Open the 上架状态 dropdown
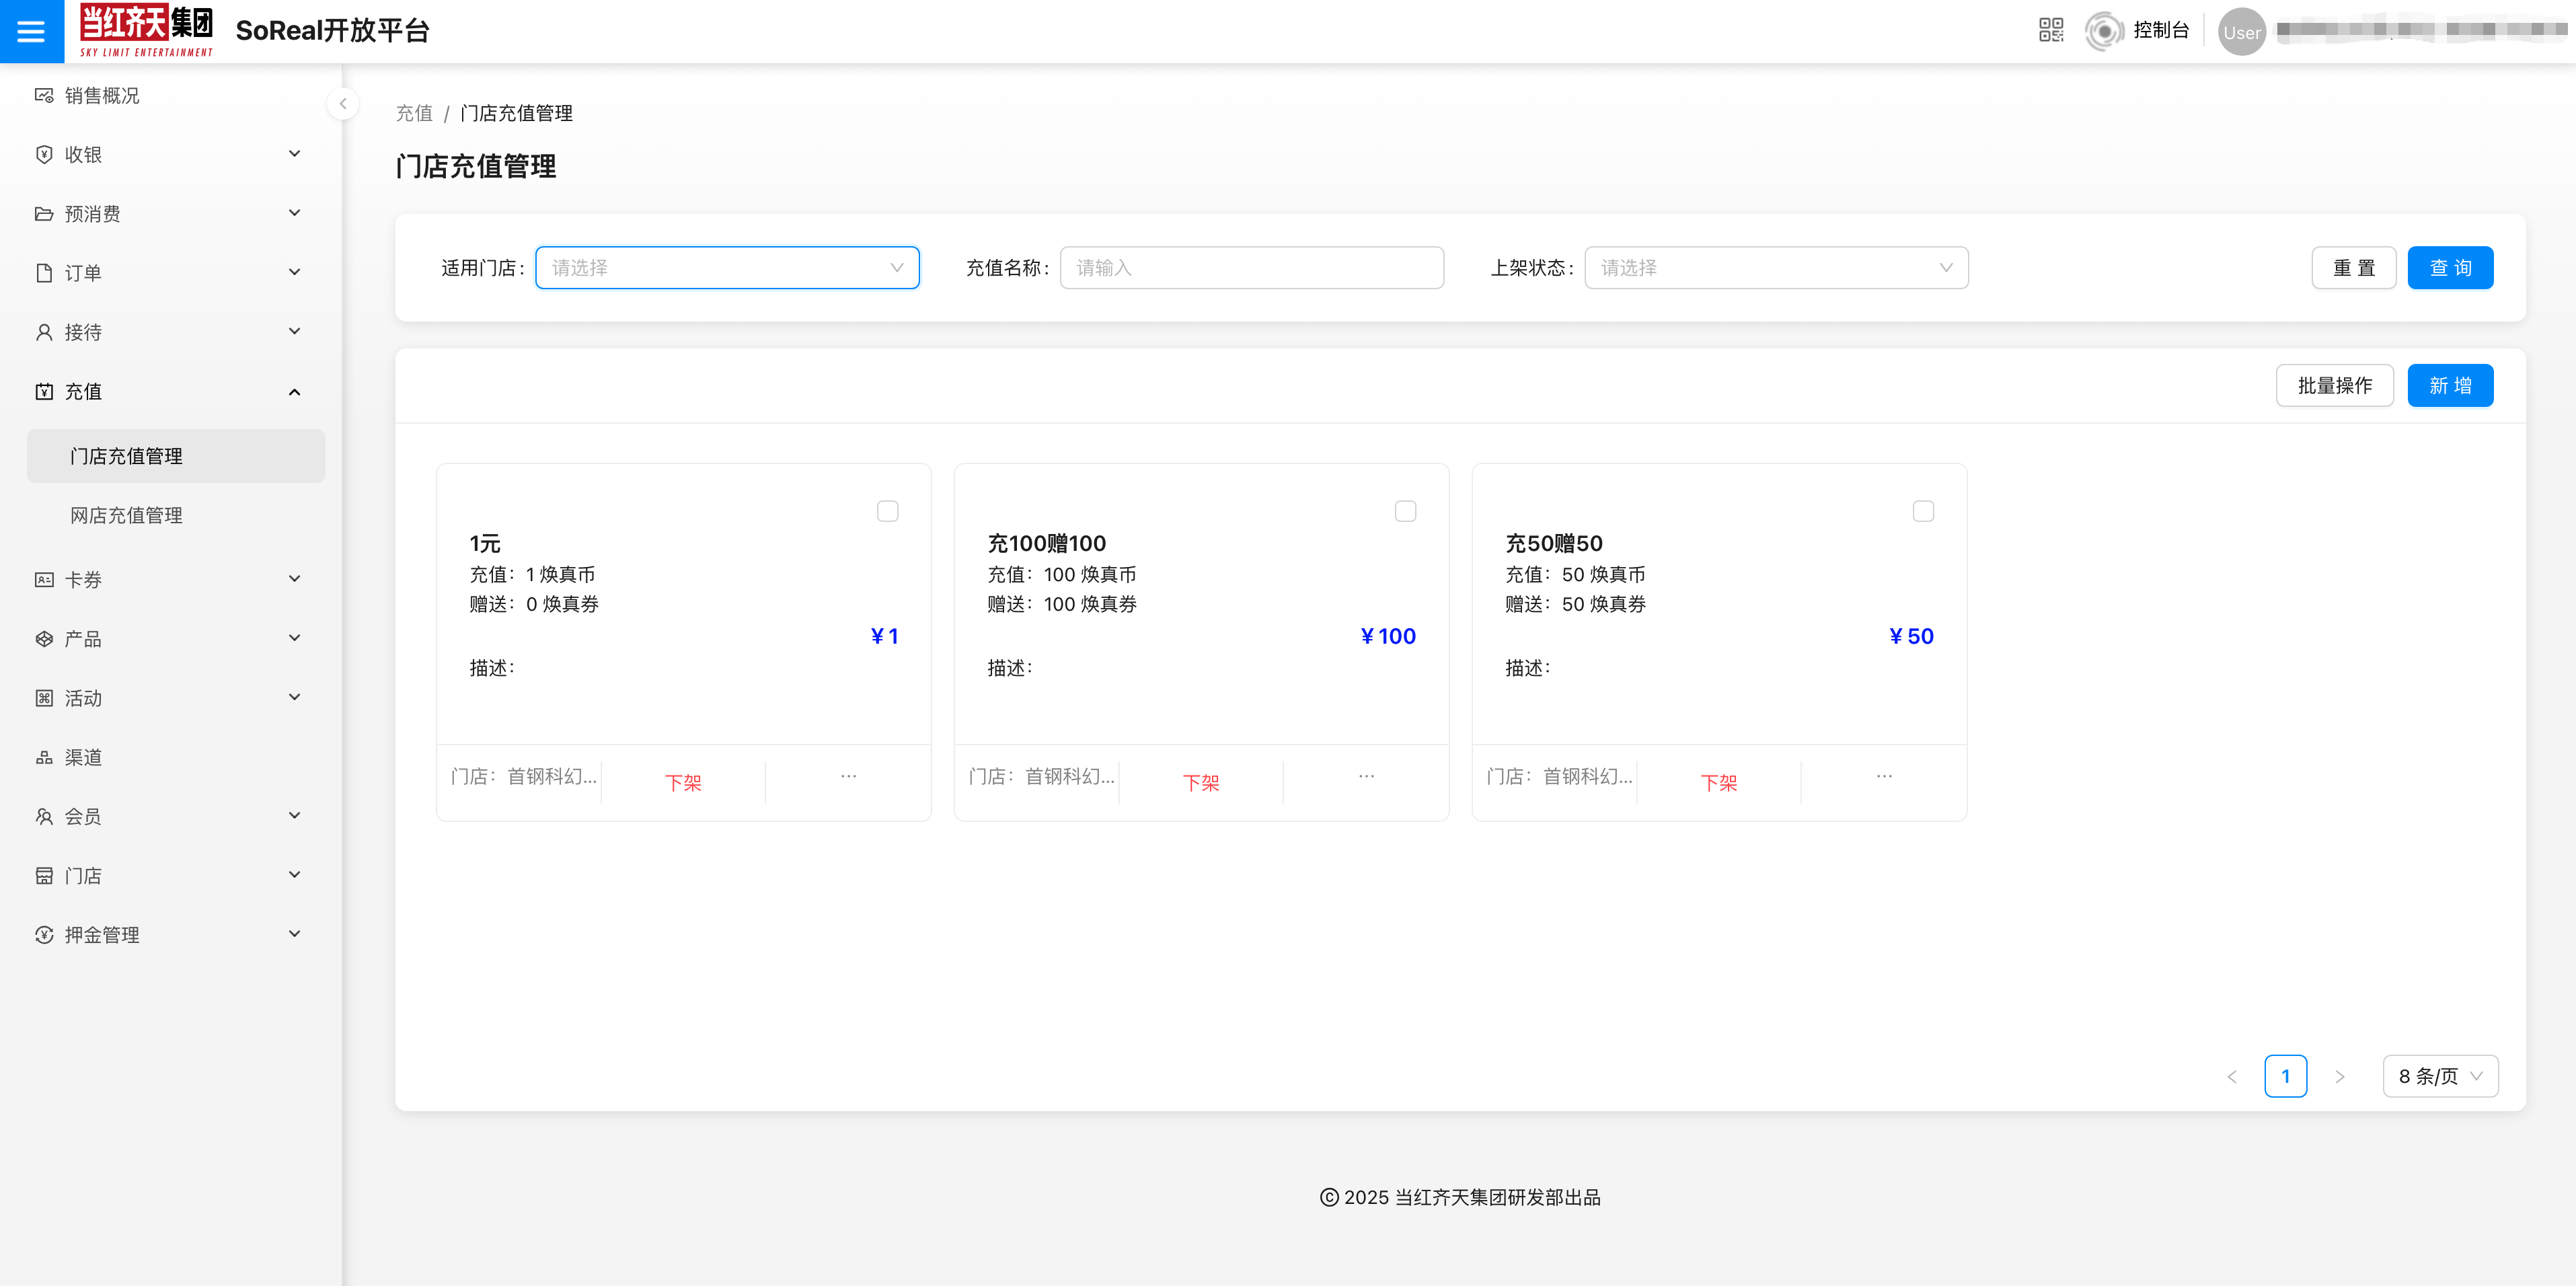2576x1286 pixels. [x=1776, y=268]
